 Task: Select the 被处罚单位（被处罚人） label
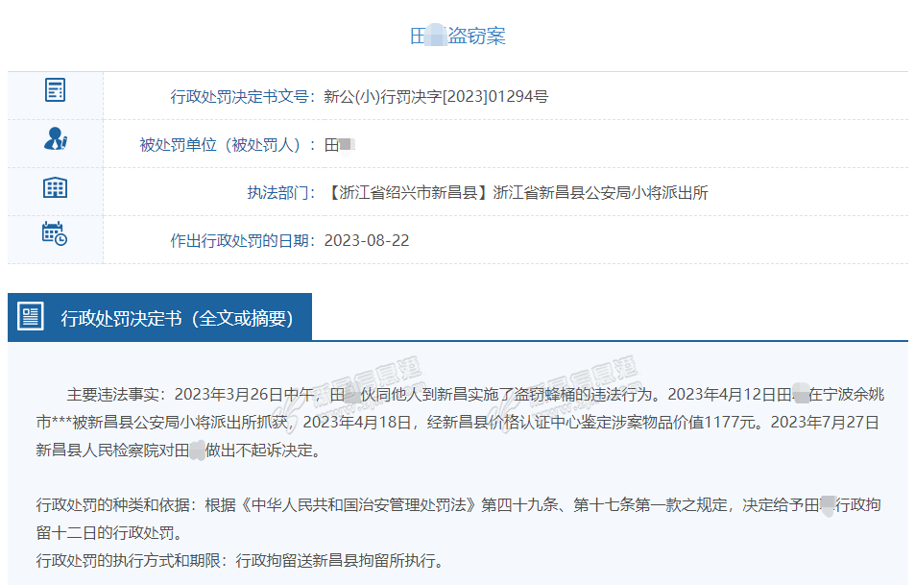point(227,145)
